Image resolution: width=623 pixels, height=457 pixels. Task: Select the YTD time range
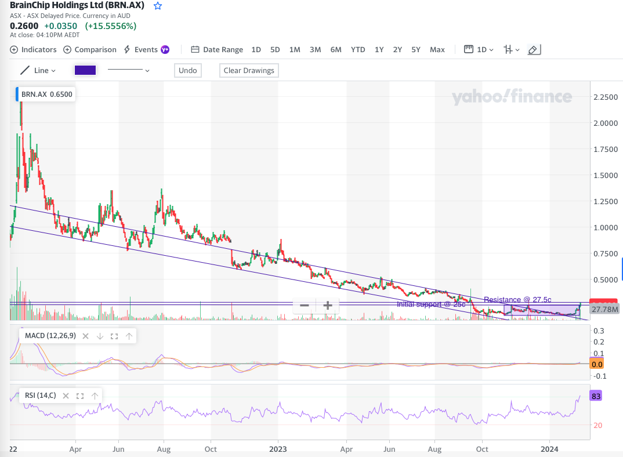[358, 50]
